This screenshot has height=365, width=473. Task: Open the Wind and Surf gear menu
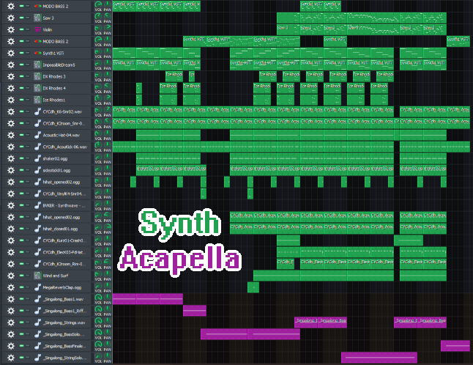point(11,276)
